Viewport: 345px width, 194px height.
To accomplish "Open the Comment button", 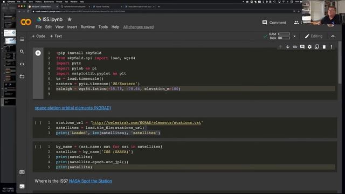I will [274, 23].
